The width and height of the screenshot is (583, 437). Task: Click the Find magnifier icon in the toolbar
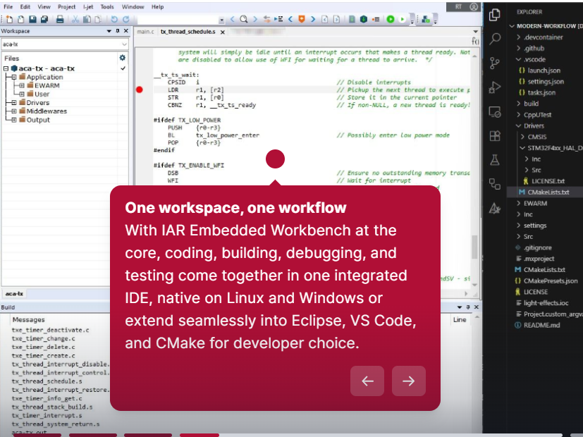point(243,19)
